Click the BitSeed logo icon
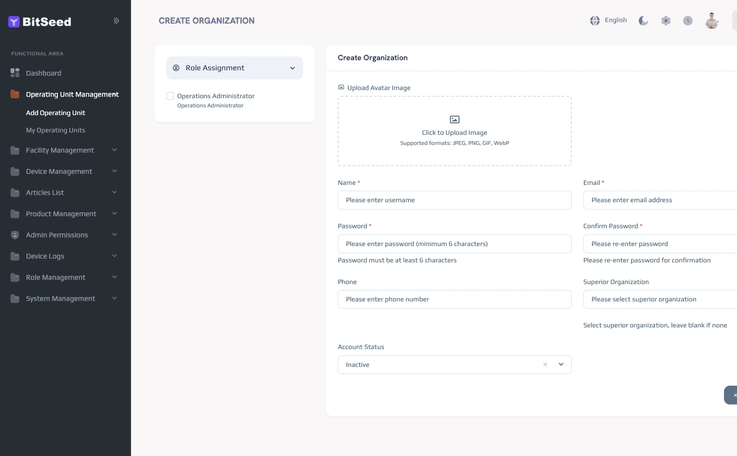 click(x=14, y=22)
